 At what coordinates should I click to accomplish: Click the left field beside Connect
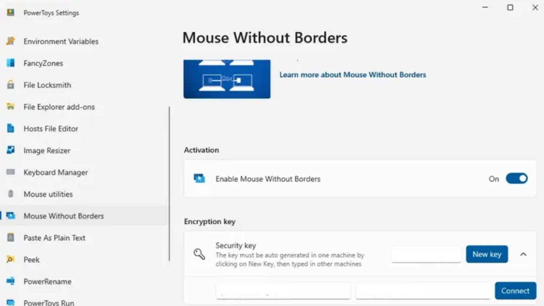(x=283, y=291)
